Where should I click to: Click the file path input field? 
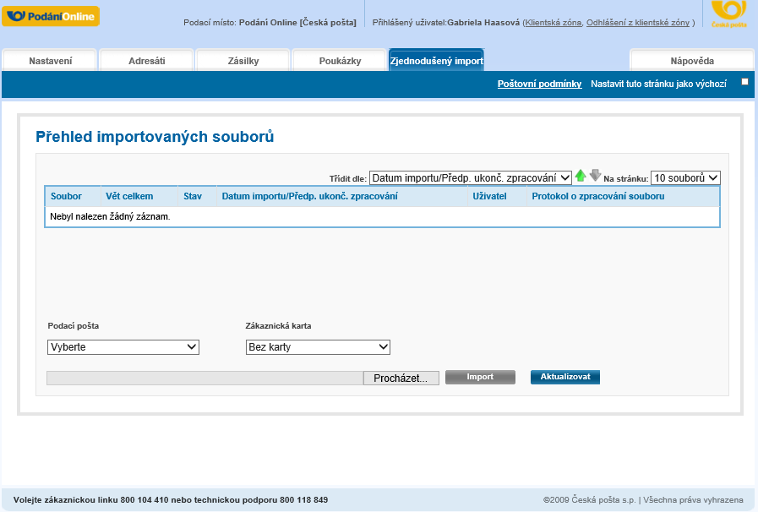pyautogui.click(x=204, y=379)
